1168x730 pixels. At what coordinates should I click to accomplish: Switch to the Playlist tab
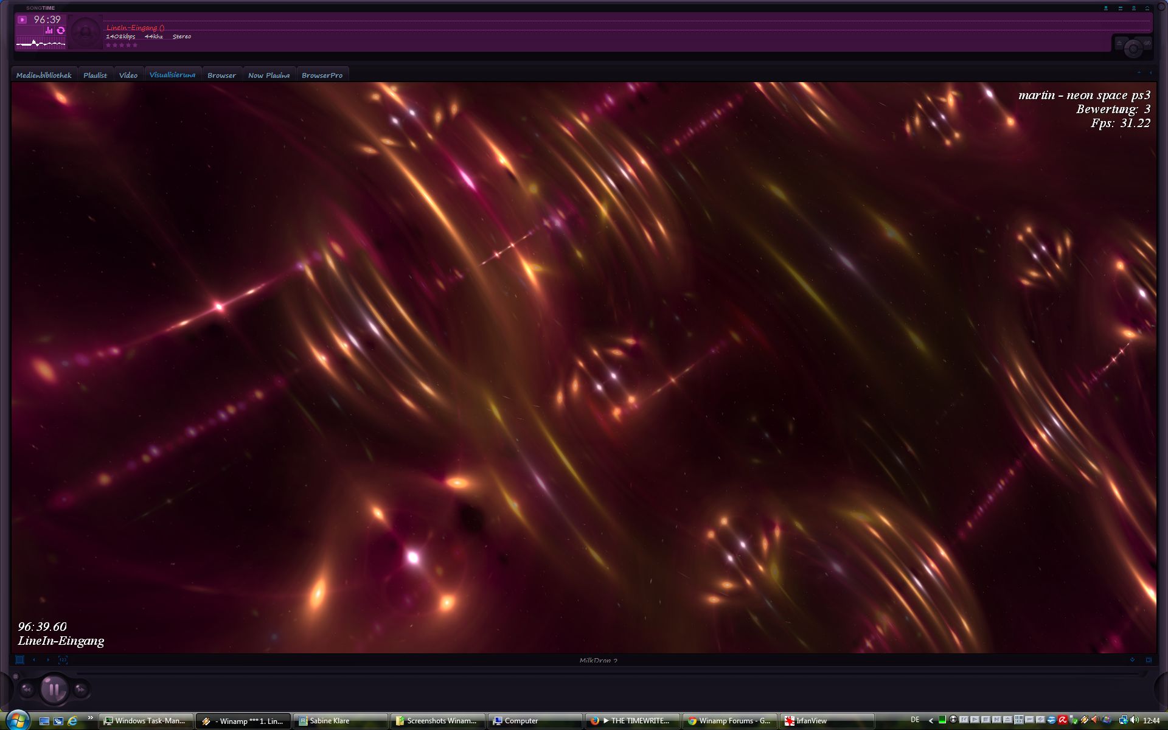click(x=95, y=75)
